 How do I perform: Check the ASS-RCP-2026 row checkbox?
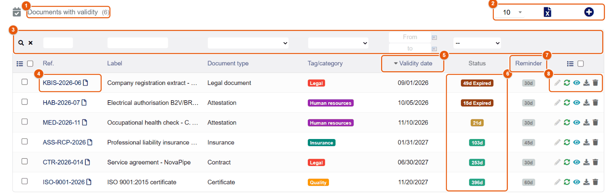click(x=24, y=141)
